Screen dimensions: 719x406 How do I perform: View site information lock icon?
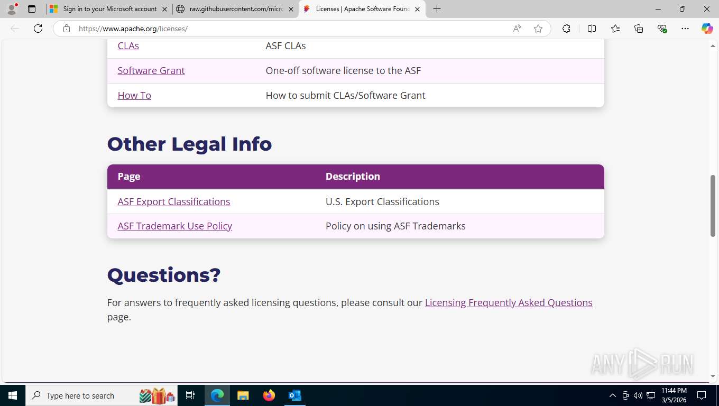tap(67, 29)
